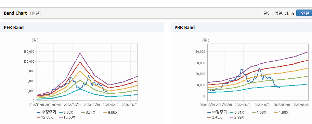Toggle the 1.36X PBR legend entry

(259, 112)
